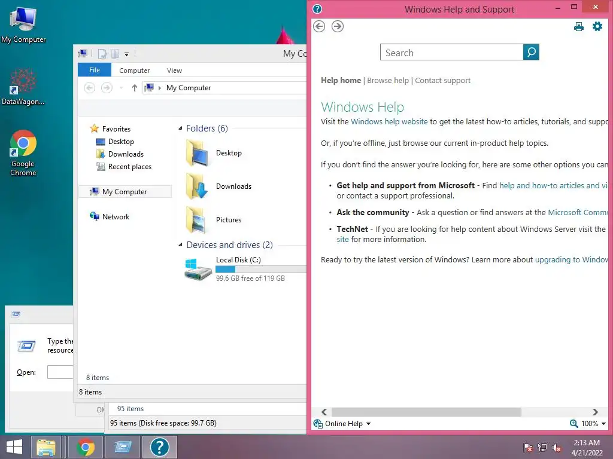Viewport: 613px width, 459px height.
Task: Open the Browse help link
Action: [388, 81]
